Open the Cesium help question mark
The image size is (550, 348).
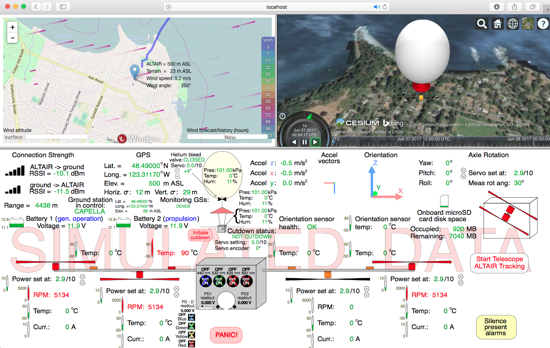coord(543,24)
